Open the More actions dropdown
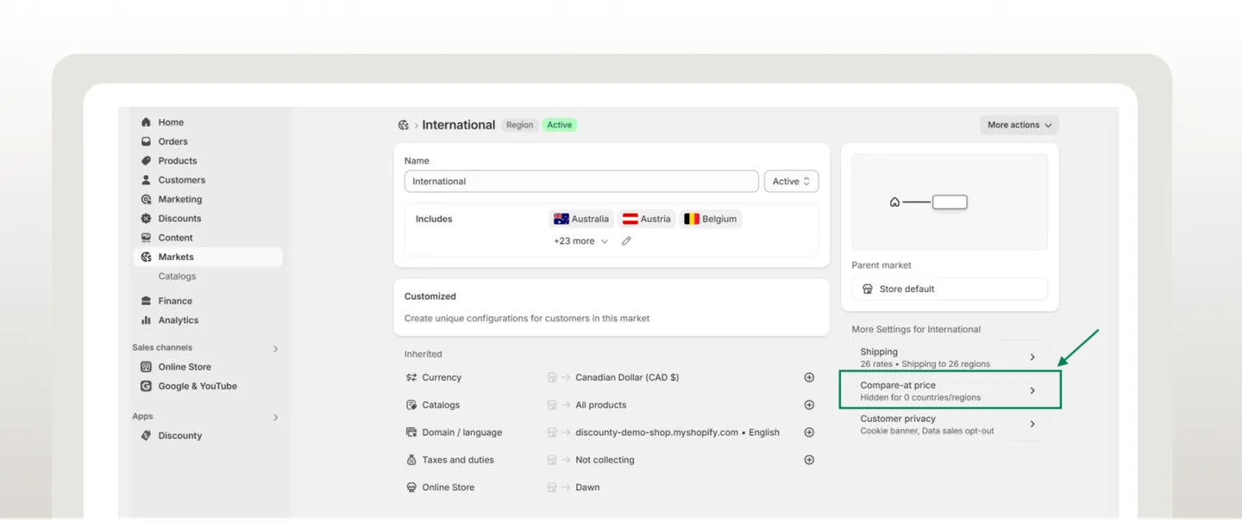Screen dimensions: 1242x522 tap(1019, 125)
